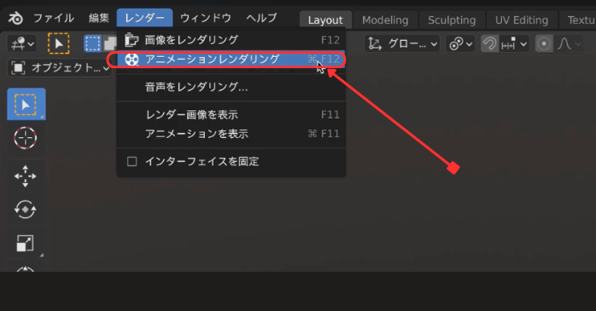596x311 pixels.
Task: Open the ウィンドウ menu
Action: click(x=206, y=18)
